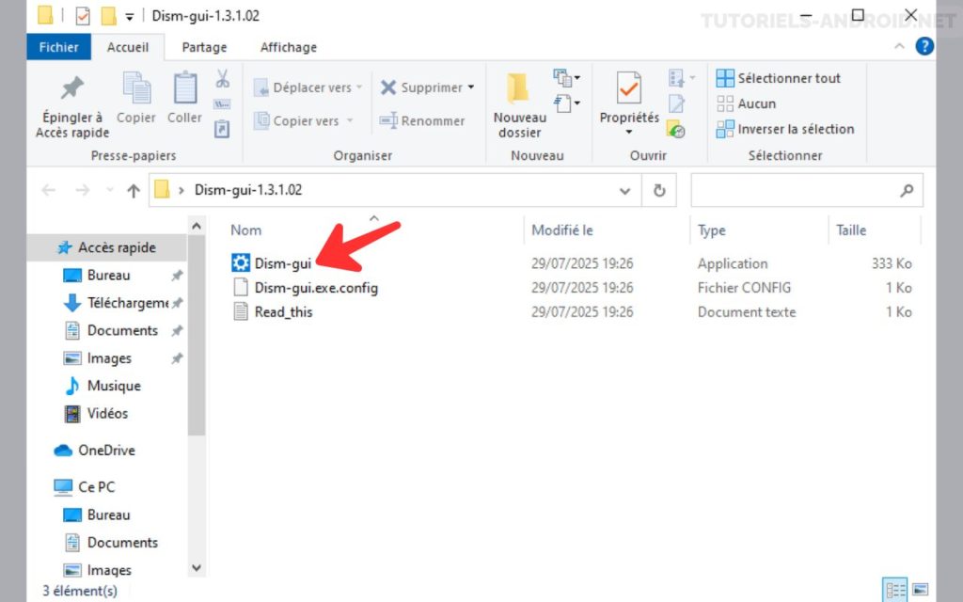The width and height of the screenshot is (963, 602).
Task: Open Documents under Ce PC
Action: coord(111,543)
